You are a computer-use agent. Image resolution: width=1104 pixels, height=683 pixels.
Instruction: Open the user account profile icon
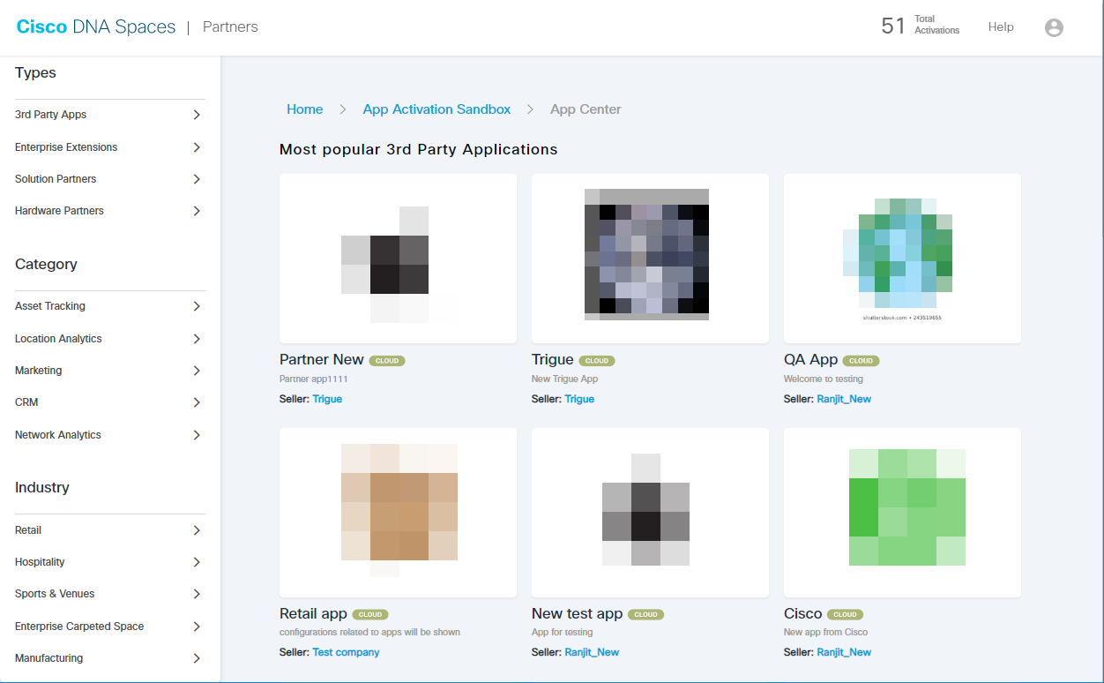tap(1054, 27)
